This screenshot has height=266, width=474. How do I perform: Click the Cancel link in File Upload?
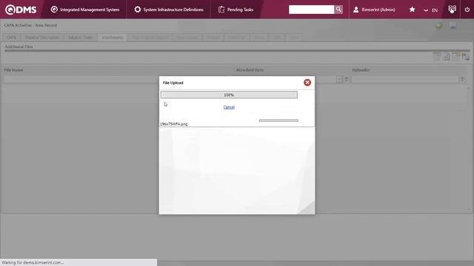[x=229, y=107]
